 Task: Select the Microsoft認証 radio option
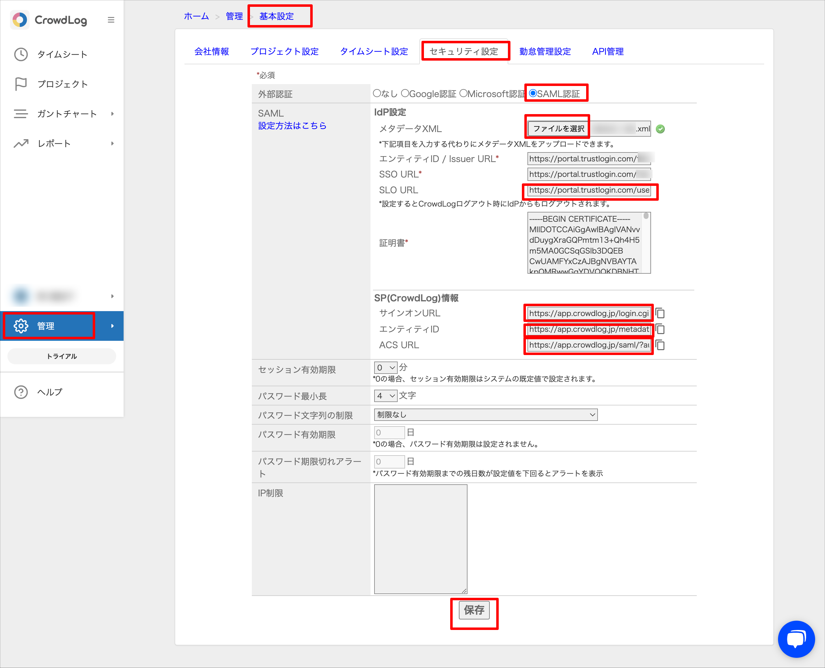click(463, 93)
